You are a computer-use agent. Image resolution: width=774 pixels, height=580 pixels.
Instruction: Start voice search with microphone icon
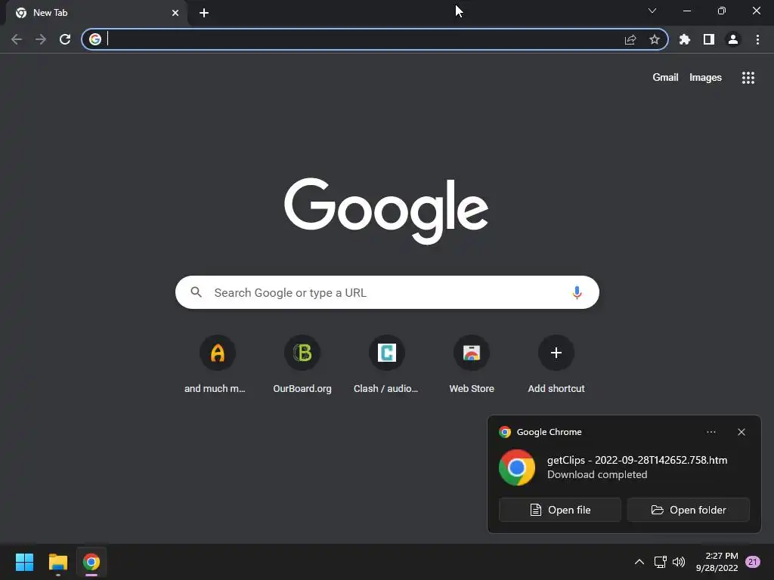click(577, 292)
